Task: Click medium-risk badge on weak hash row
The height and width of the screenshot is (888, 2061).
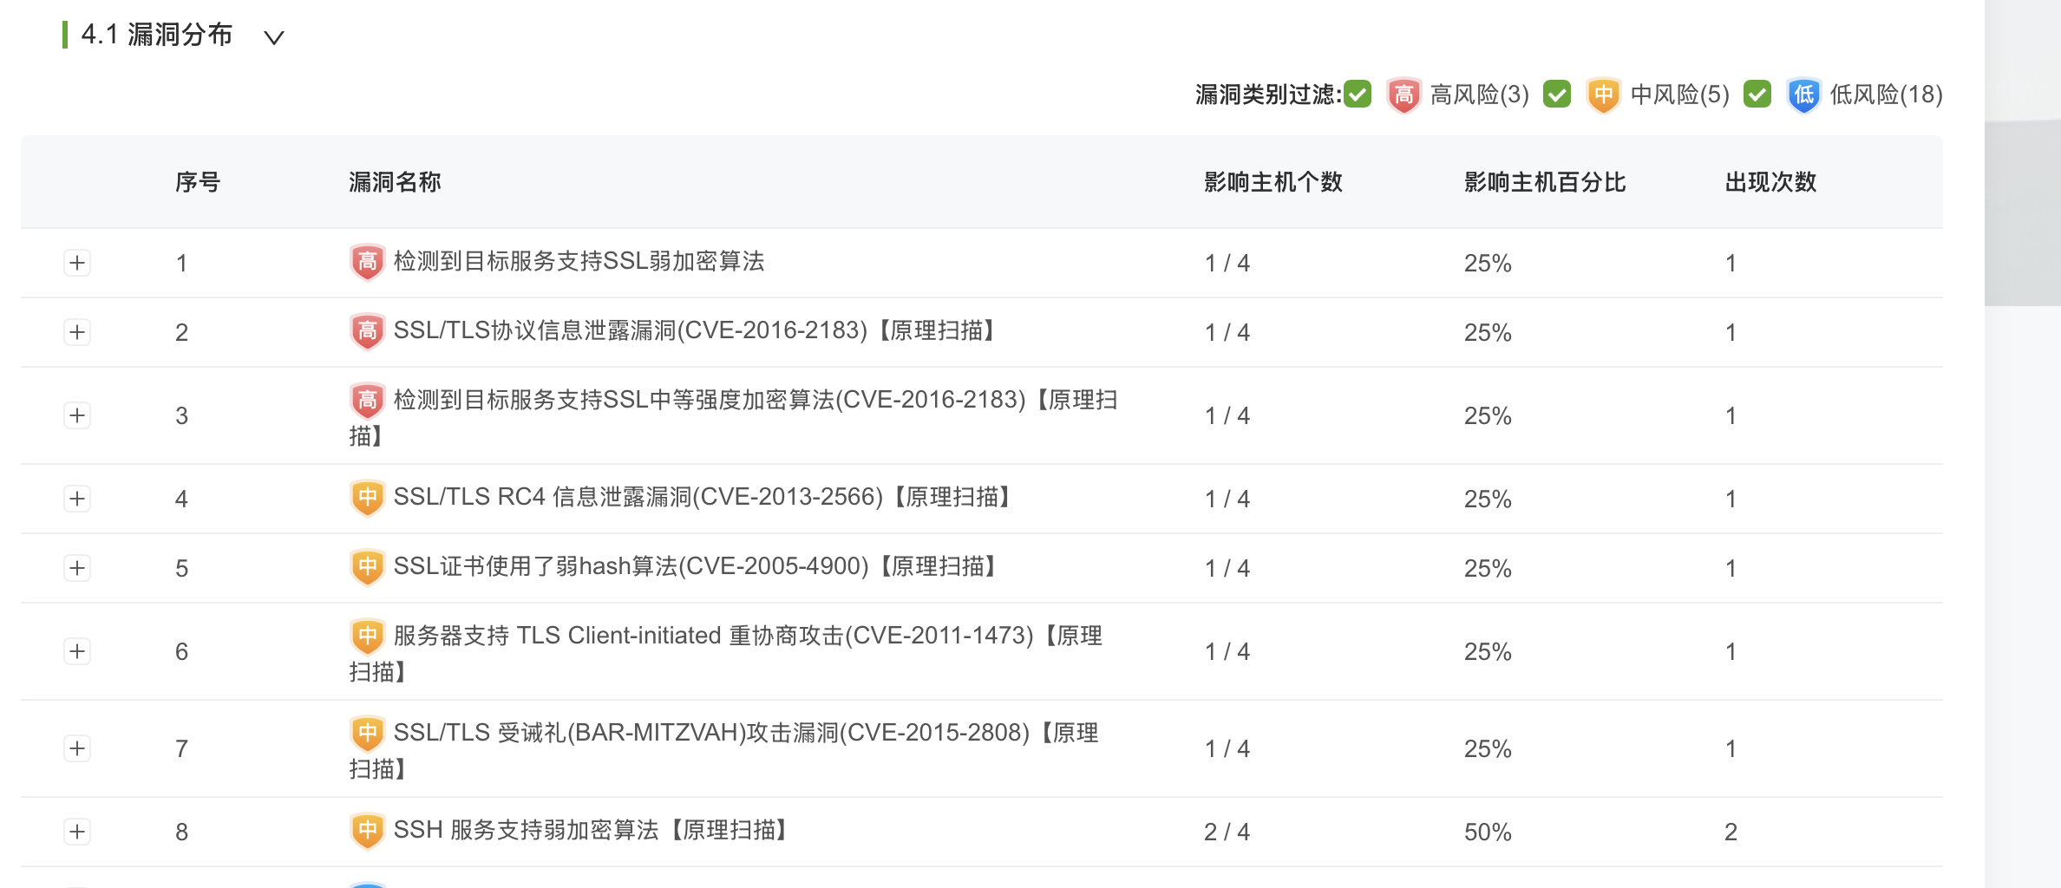Action: click(x=367, y=566)
